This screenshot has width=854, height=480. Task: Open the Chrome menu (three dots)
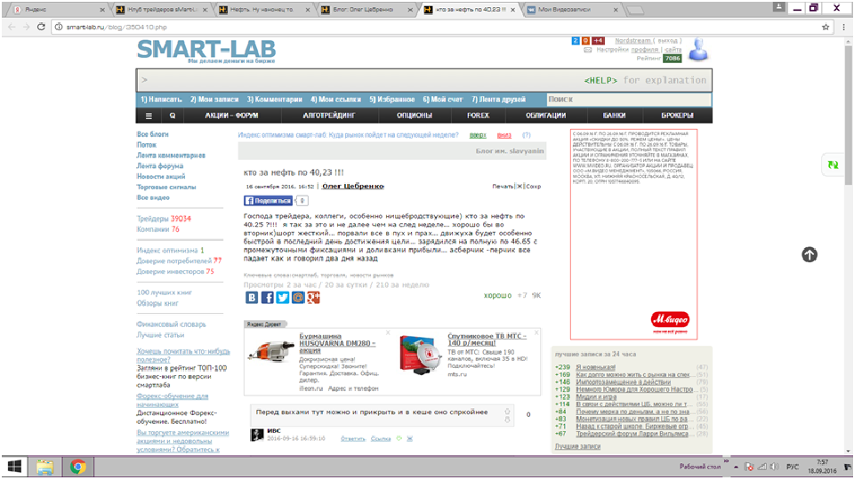coord(843,27)
